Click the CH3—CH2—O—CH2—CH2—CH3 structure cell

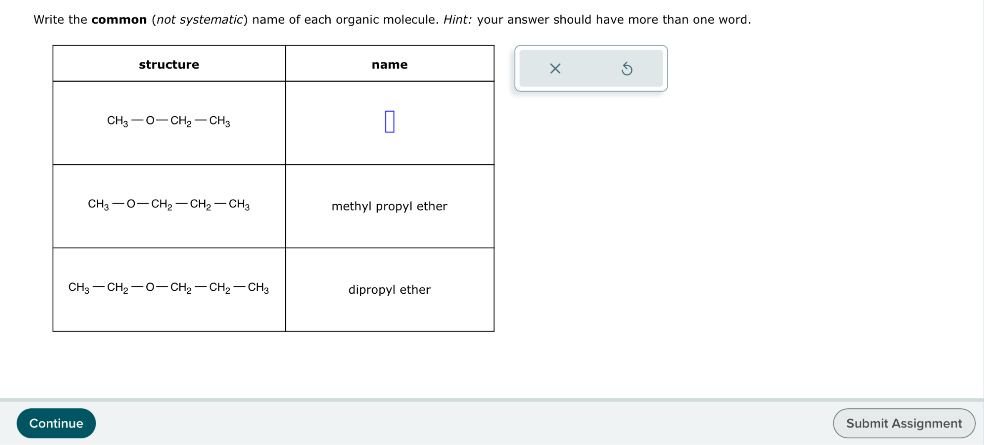pyautogui.click(x=168, y=287)
